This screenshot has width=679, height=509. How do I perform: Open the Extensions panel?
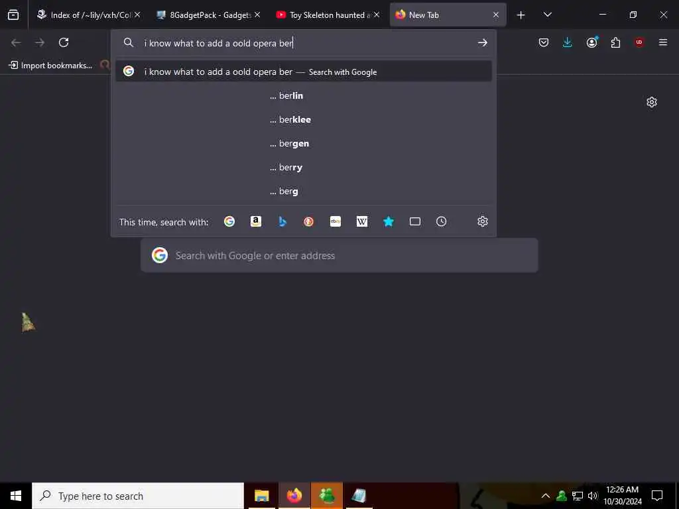pos(615,42)
